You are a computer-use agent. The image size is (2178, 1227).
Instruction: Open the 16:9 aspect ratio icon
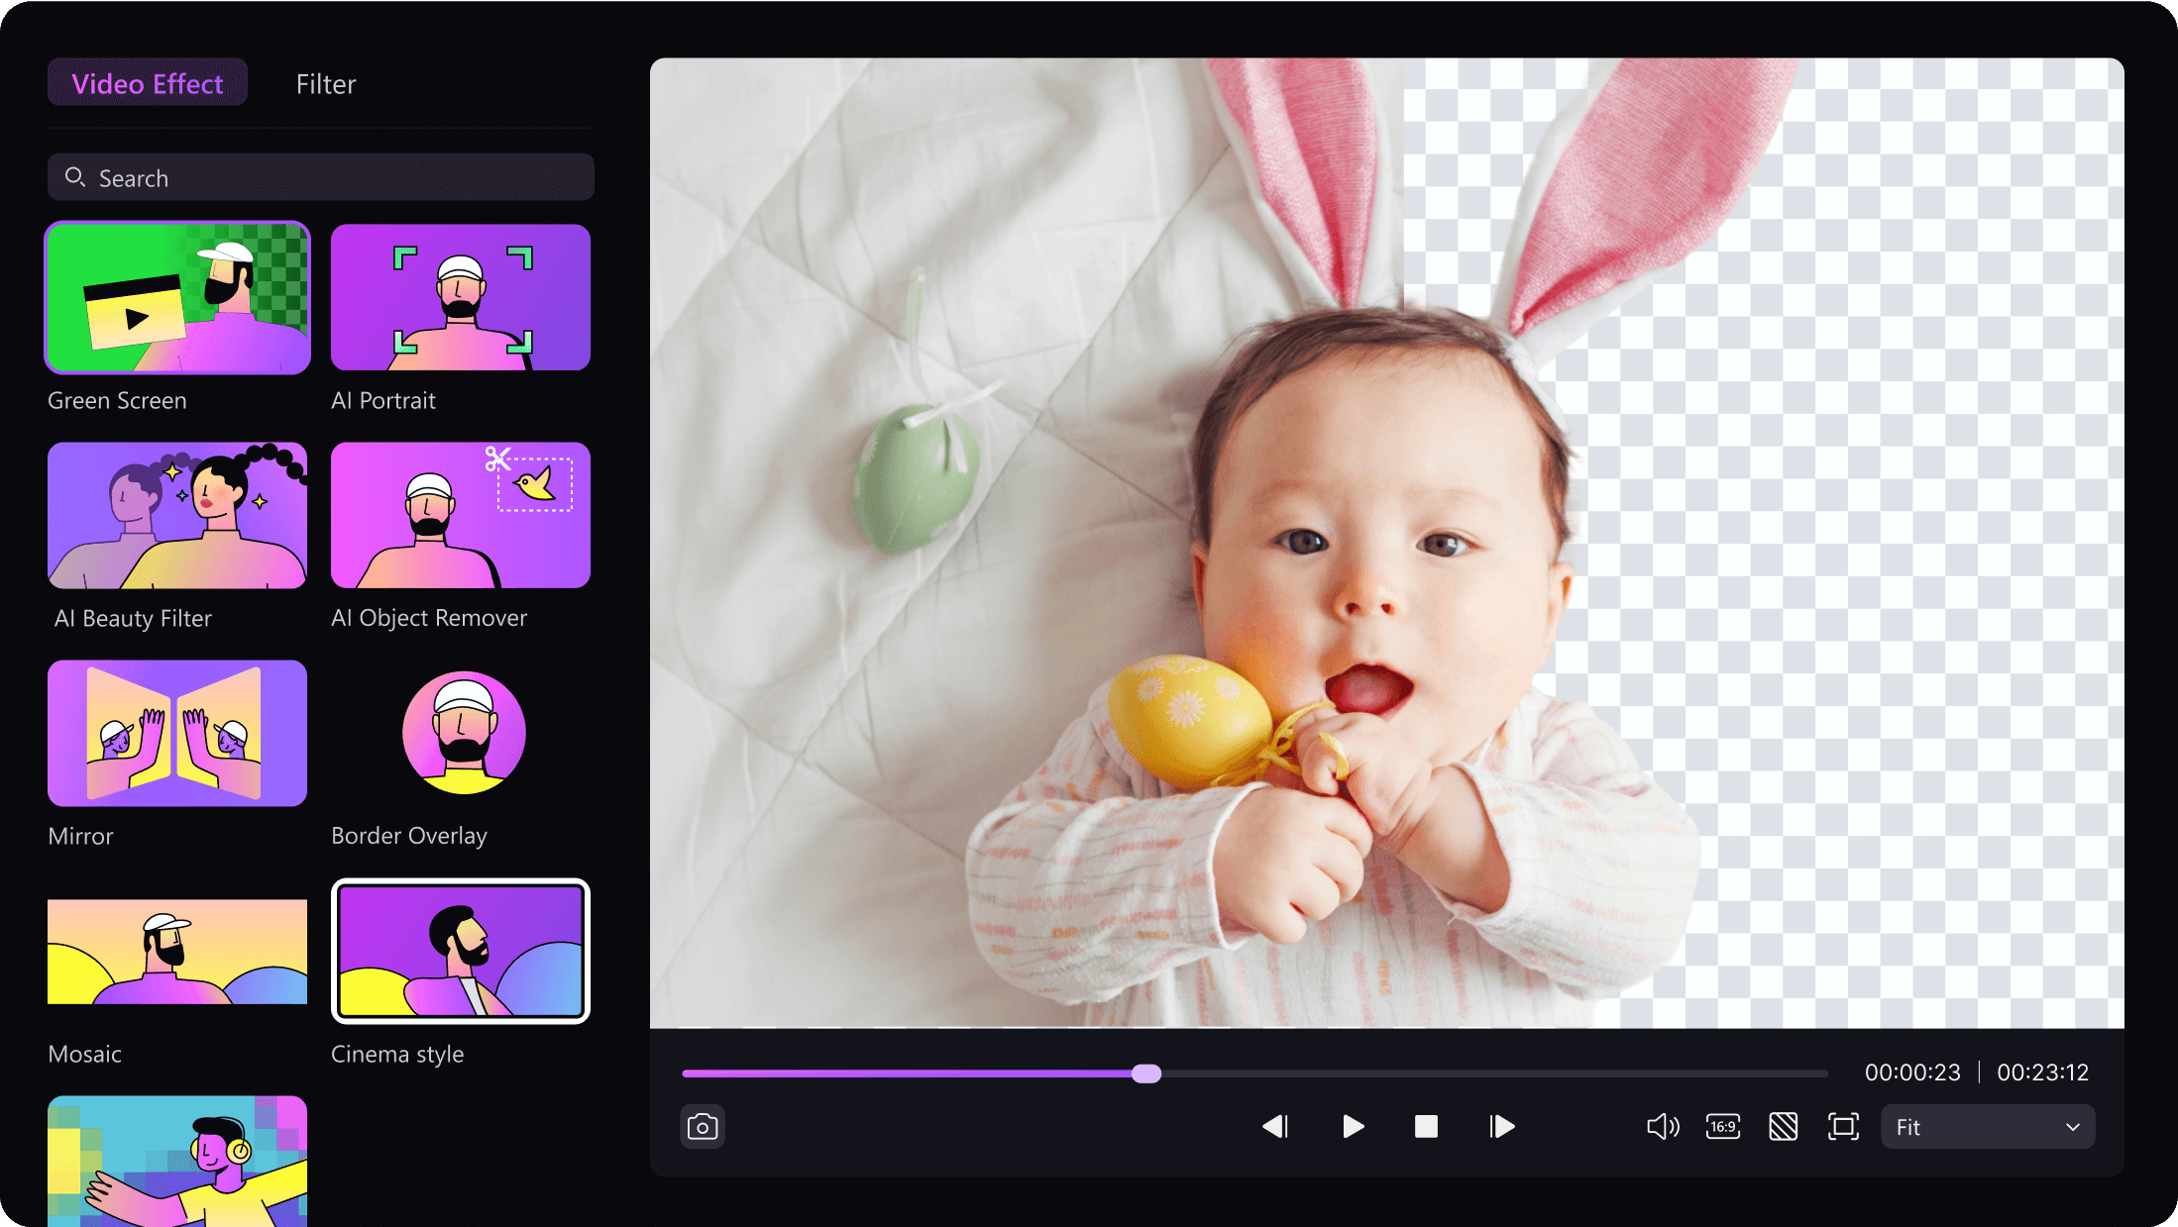point(1723,1126)
